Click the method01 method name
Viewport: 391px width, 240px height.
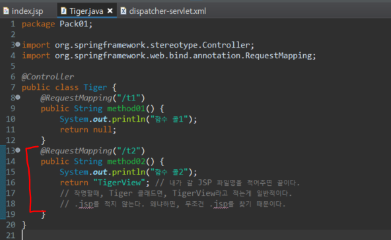coord(126,108)
